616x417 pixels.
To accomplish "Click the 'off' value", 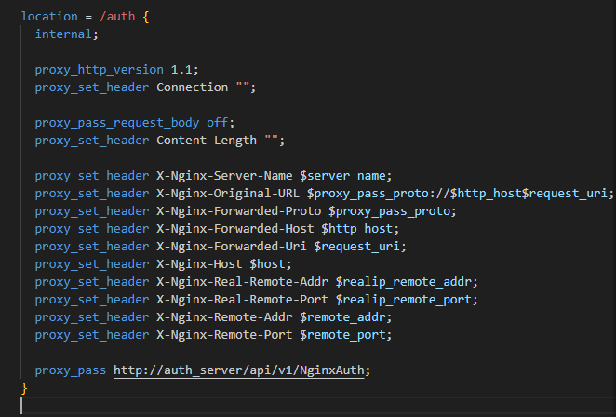I will [217, 123].
